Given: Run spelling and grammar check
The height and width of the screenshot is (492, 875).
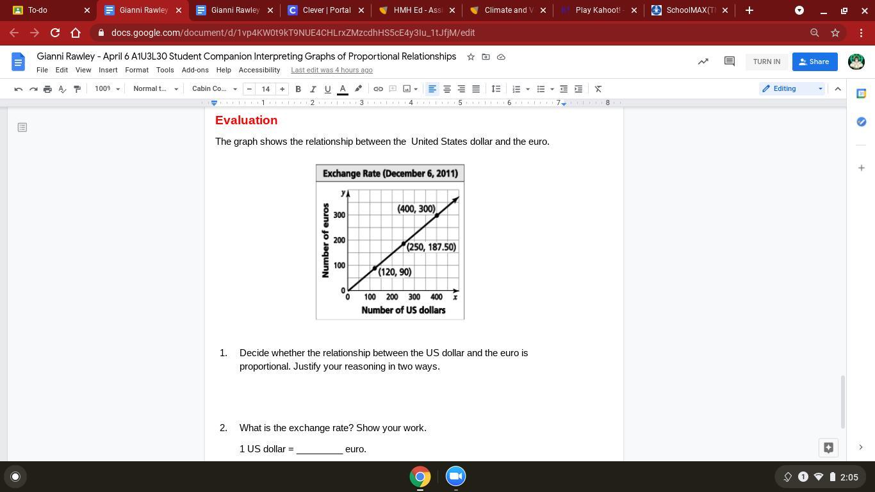Looking at the screenshot, I should 62,89.
